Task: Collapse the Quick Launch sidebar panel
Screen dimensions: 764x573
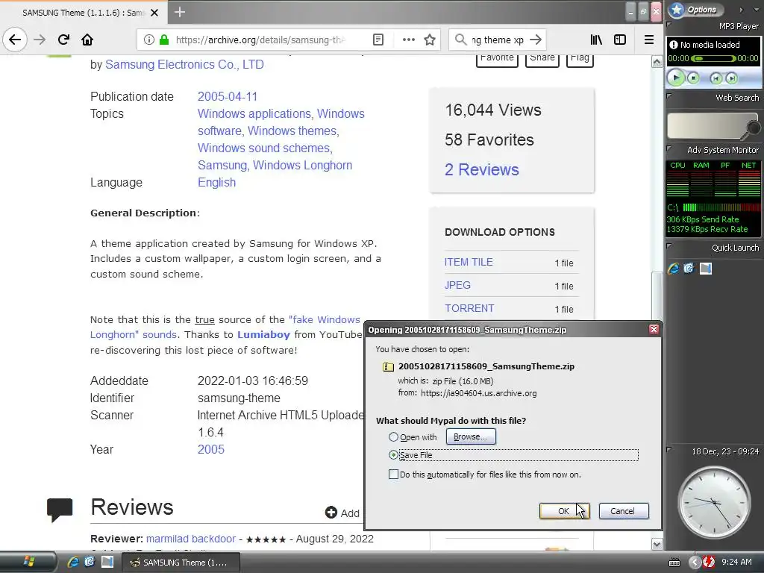Action: [x=669, y=245]
